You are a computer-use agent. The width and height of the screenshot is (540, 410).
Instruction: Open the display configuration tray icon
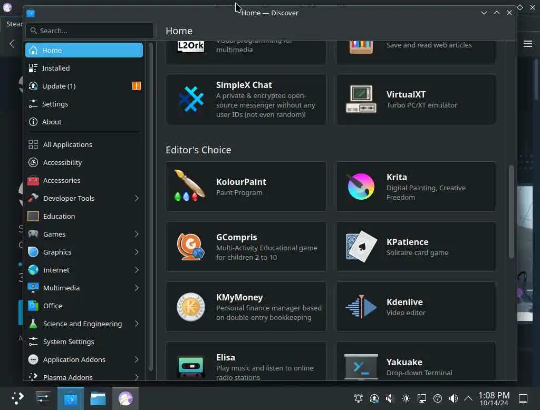click(x=421, y=398)
